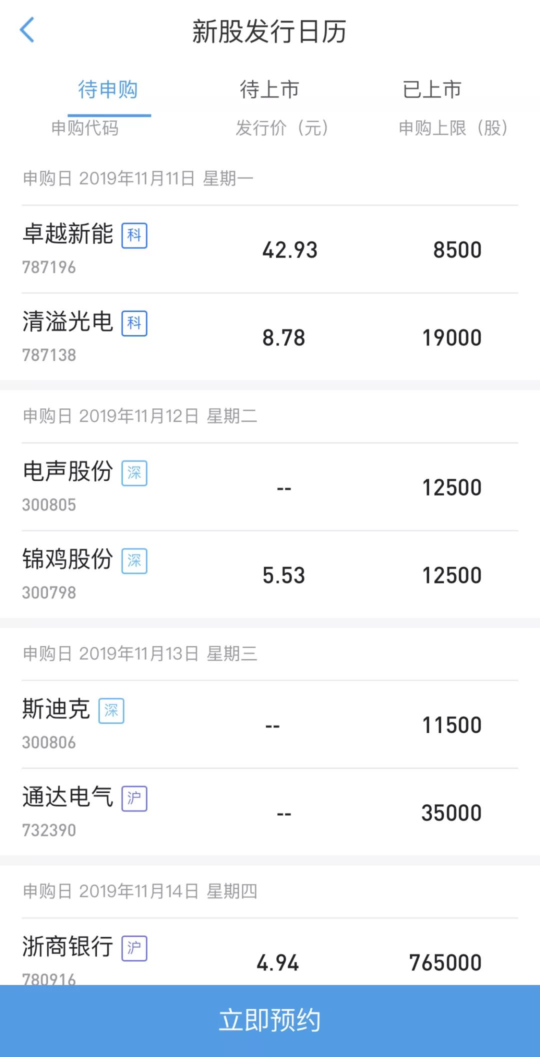Tap the 深 badge beside 斯迪克
Viewport: 540px width, 1057px height.
(111, 710)
